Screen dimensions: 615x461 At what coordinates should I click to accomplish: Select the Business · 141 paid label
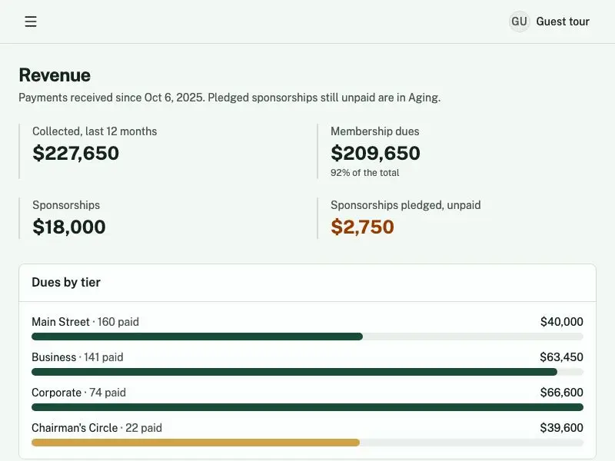click(78, 357)
